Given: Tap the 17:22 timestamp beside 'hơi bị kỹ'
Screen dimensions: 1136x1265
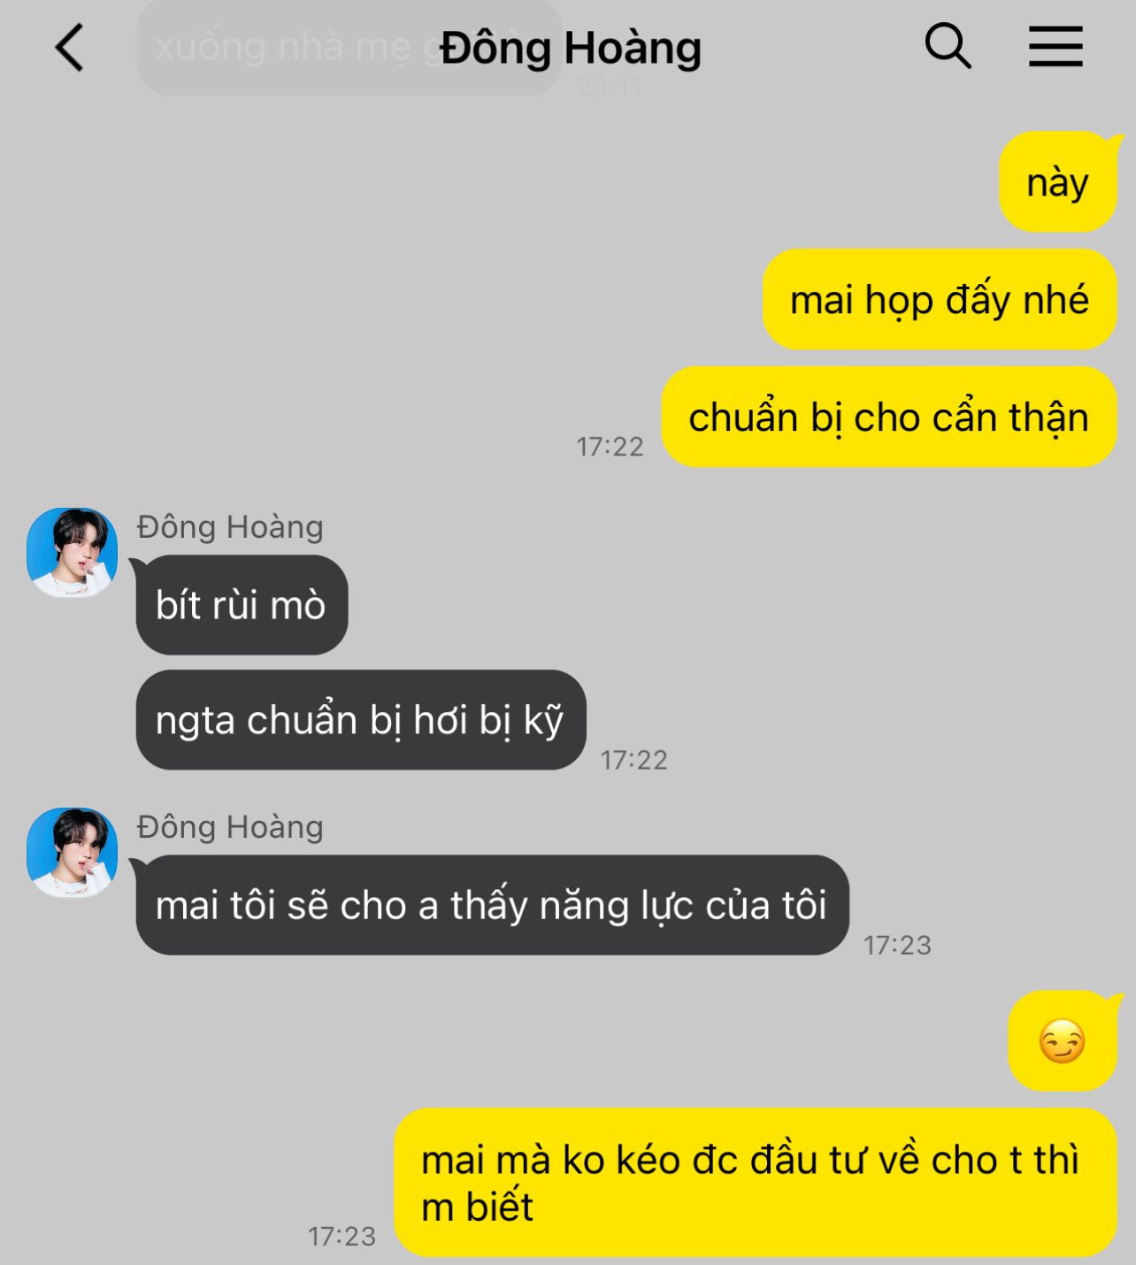Looking at the screenshot, I should coord(634,760).
